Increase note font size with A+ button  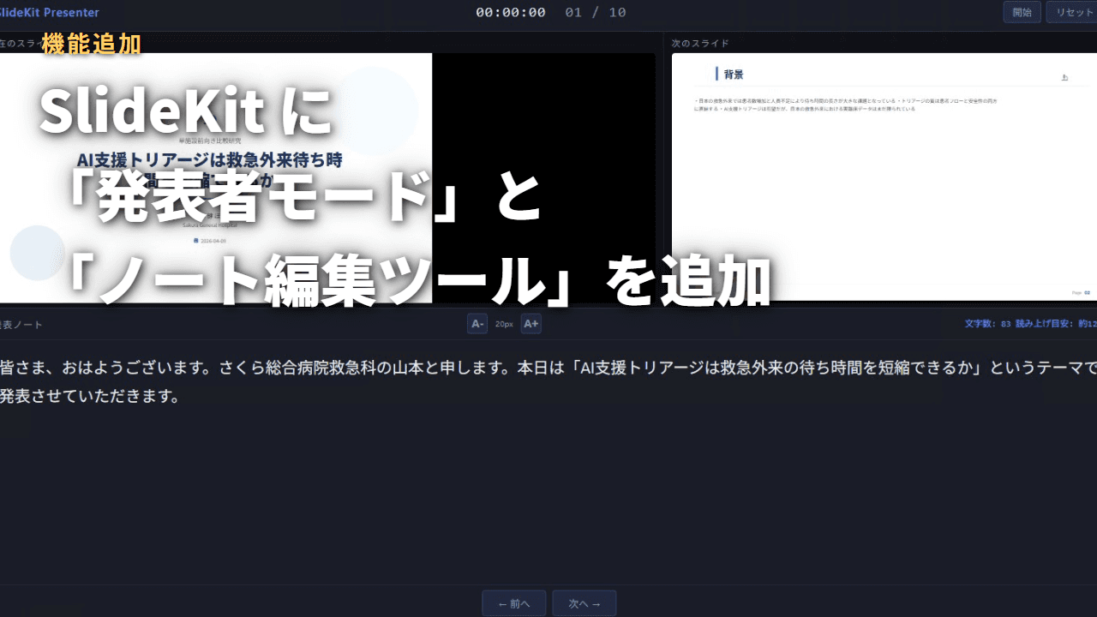[x=531, y=324]
